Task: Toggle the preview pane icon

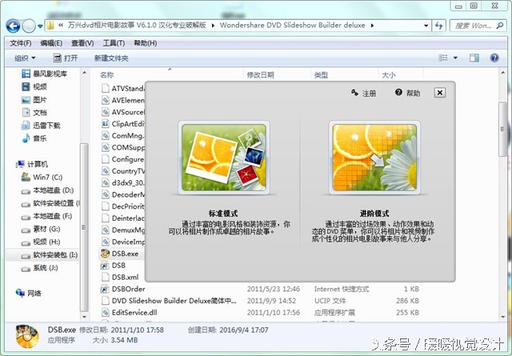Action: (x=474, y=58)
